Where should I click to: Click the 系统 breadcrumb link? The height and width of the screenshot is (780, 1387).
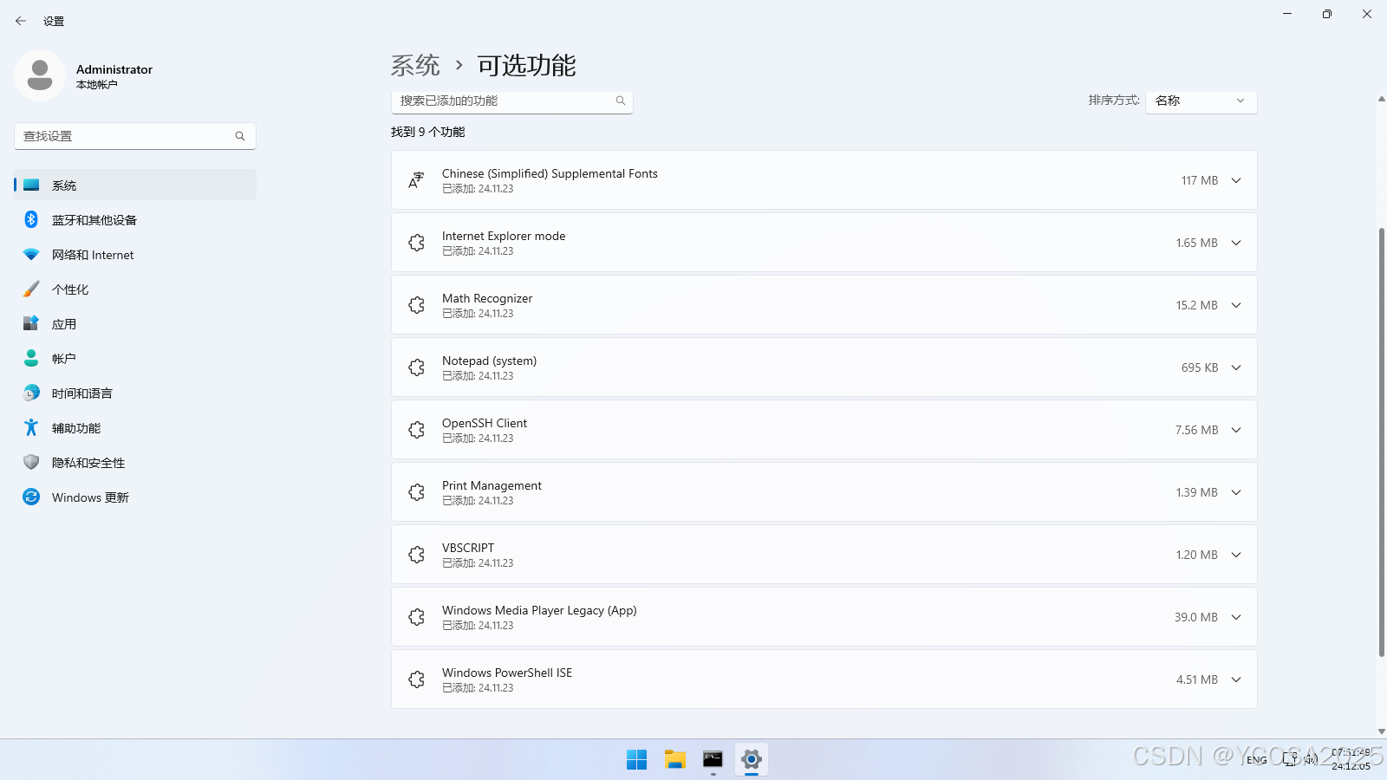click(415, 65)
